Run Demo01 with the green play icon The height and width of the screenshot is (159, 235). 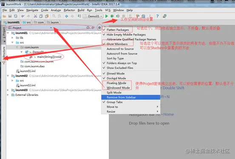point(106,16)
